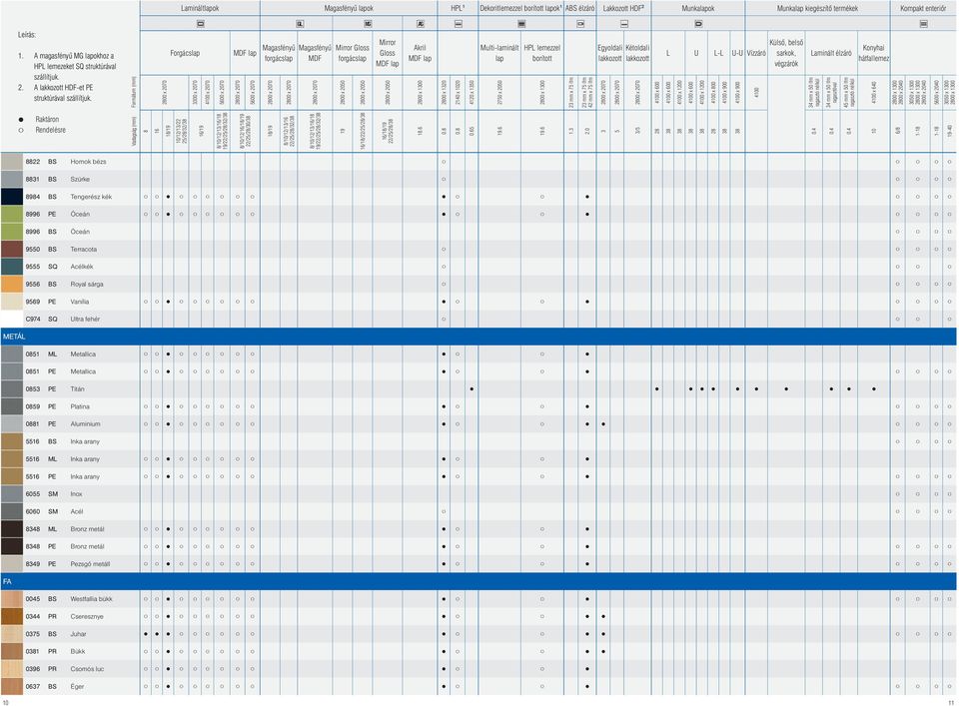This screenshot has height=706, width=959.
Task: Pick the Homok bézs 8822 color swatch
Action: click(x=12, y=162)
